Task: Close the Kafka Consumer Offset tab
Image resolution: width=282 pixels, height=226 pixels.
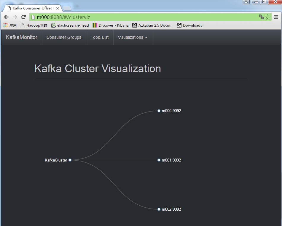Action: tap(57, 8)
